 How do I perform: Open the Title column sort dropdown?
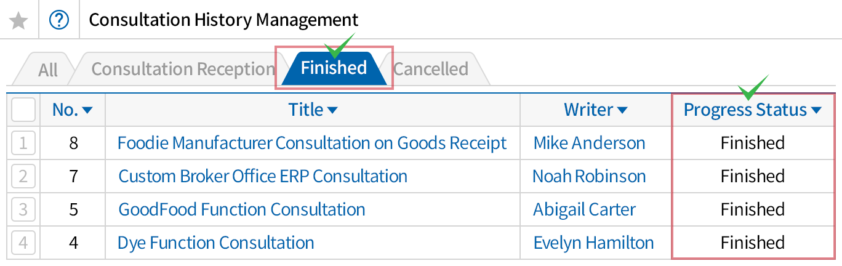click(x=332, y=110)
